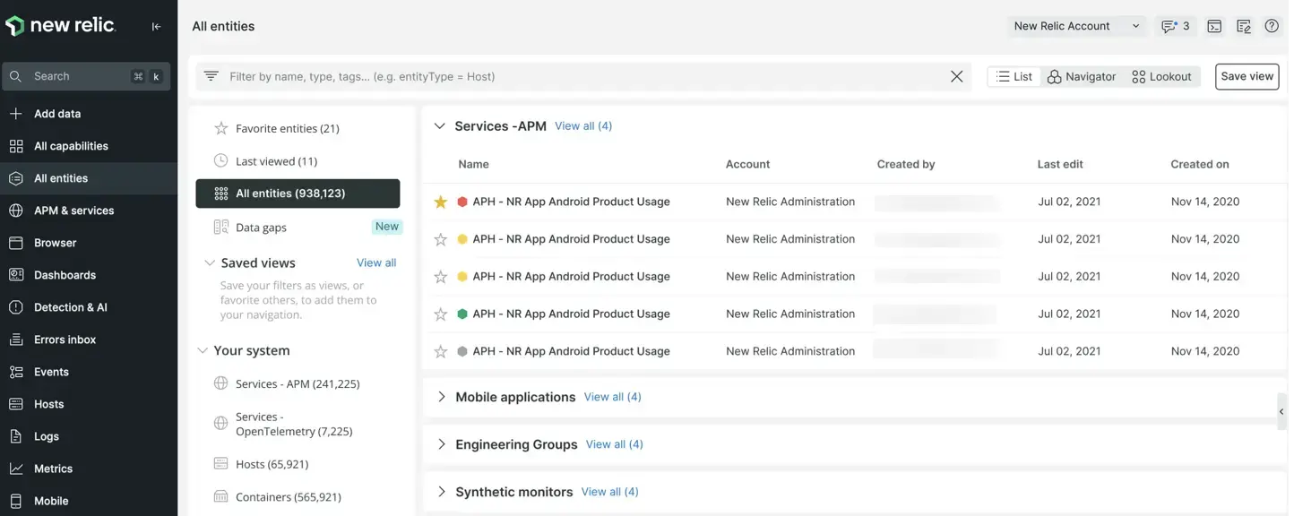Click the red status hexagon in first row

(462, 202)
